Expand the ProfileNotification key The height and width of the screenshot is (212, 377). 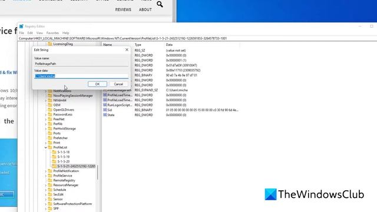pos(46,171)
